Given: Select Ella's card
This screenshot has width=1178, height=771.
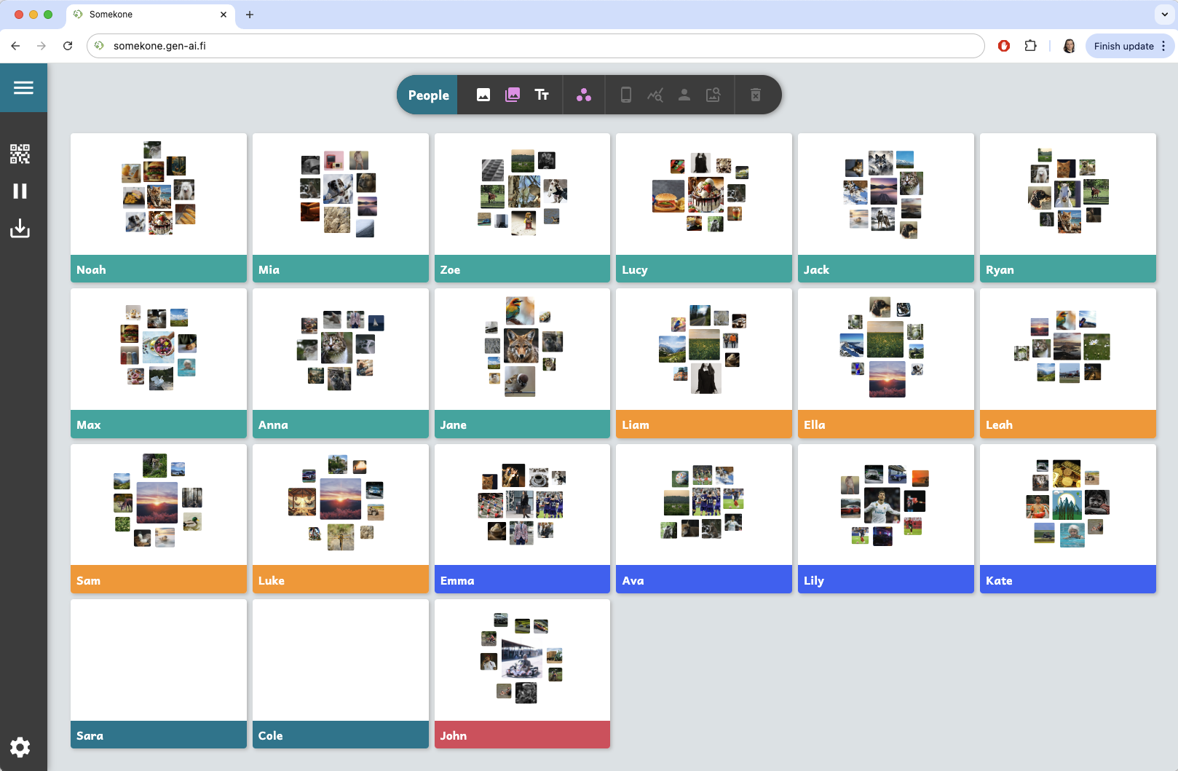Looking at the screenshot, I should pyautogui.click(x=886, y=363).
